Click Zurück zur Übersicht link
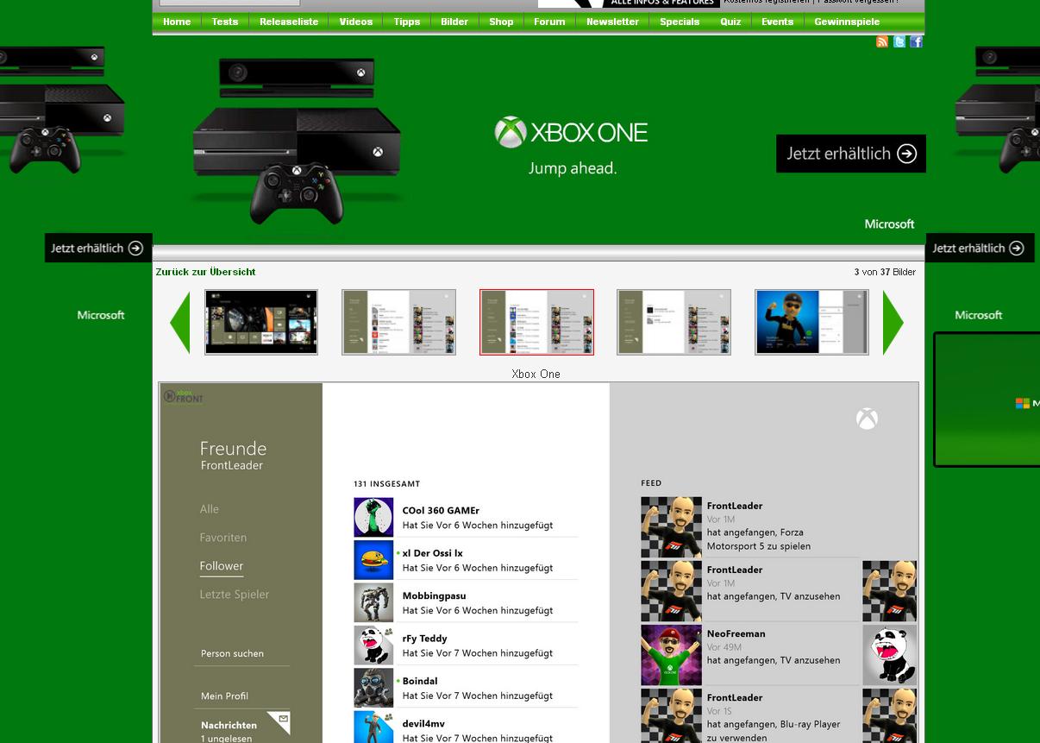This screenshot has height=743, width=1040. coord(205,272)
